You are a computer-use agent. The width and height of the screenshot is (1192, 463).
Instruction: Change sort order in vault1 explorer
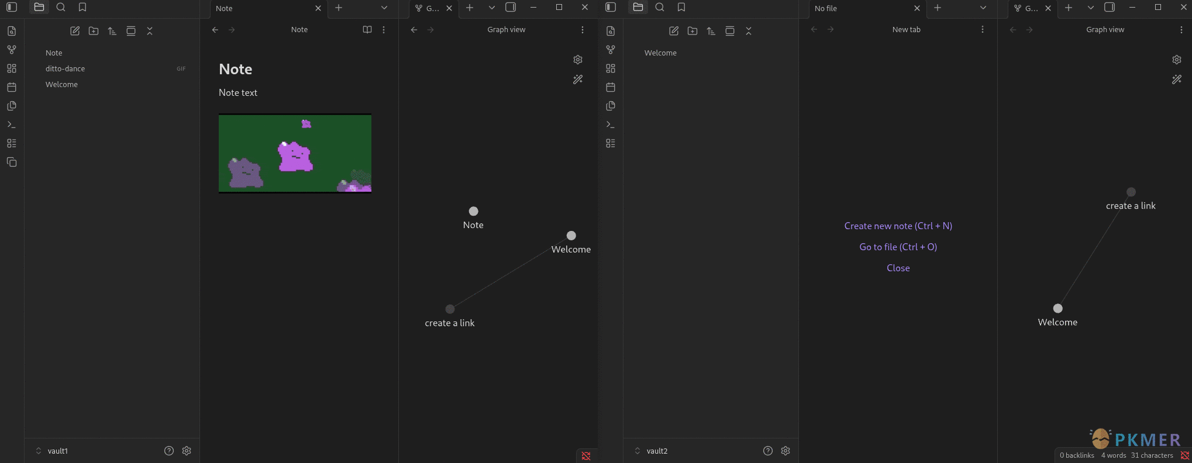coord(112,31)
